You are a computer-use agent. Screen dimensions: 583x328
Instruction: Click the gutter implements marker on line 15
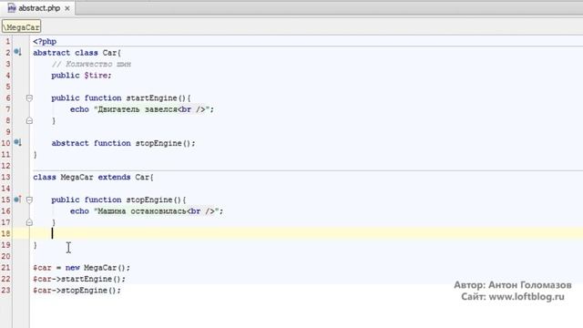(17, 200)
